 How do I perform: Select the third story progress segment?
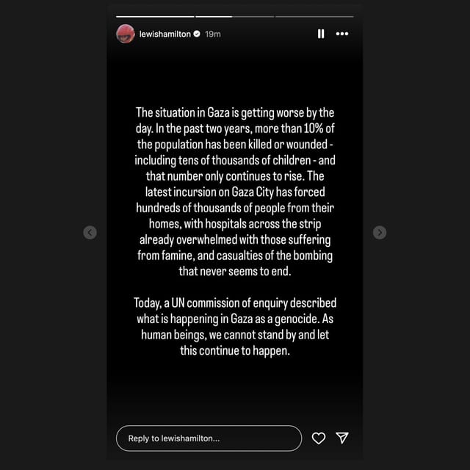coord(253,17)
